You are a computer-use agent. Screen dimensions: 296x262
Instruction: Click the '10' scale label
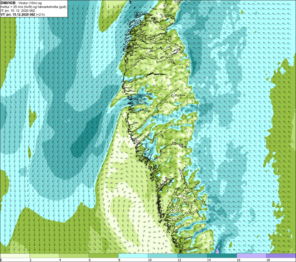tap(149, 260)
